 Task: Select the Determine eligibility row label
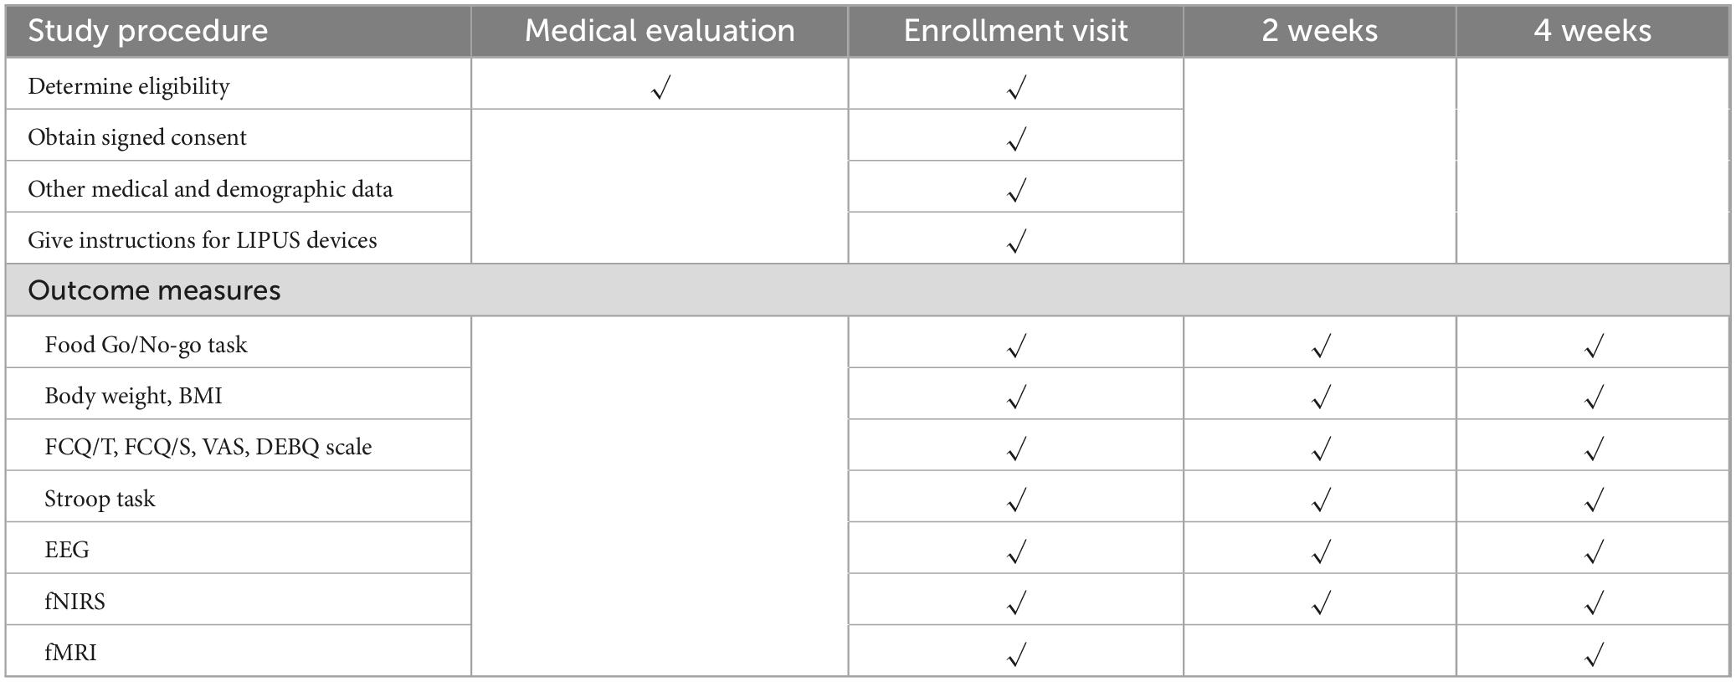129,86
